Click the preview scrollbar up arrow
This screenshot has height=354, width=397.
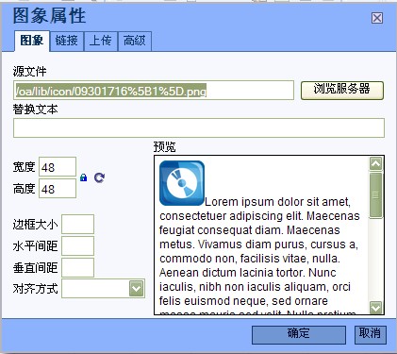pos(376,163)
